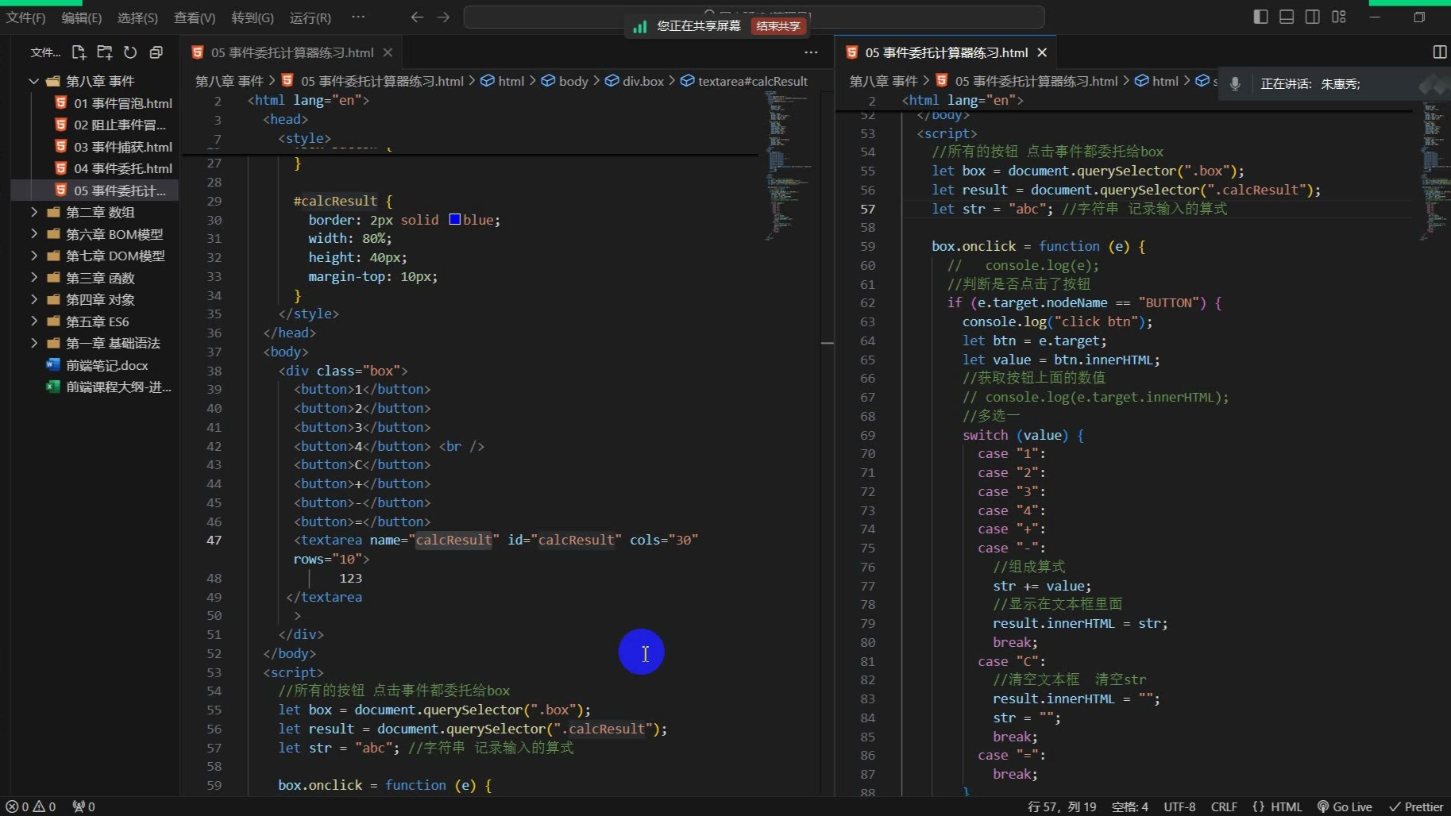This screenshot has height=816, width=1451.
Task: Select body in left breadcrumb
Action: [x=565, y=81]
